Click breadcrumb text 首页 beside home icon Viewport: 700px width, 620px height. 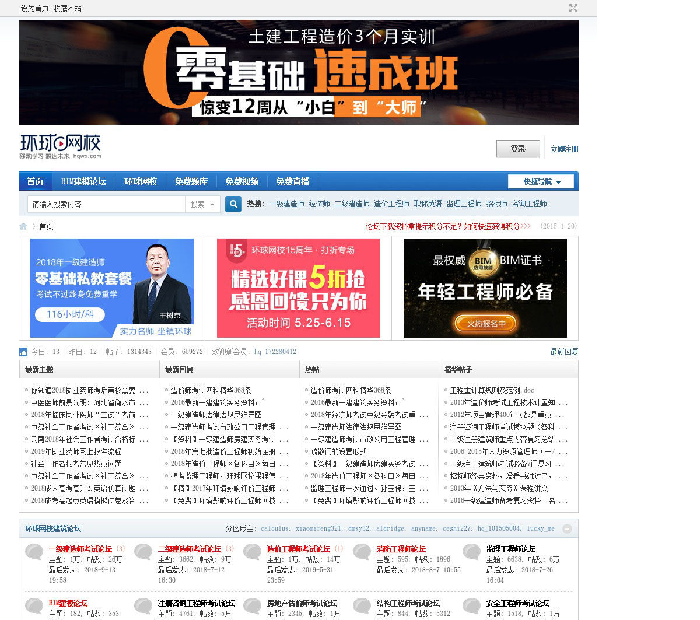pyautogui.click(x=46, y=226)
